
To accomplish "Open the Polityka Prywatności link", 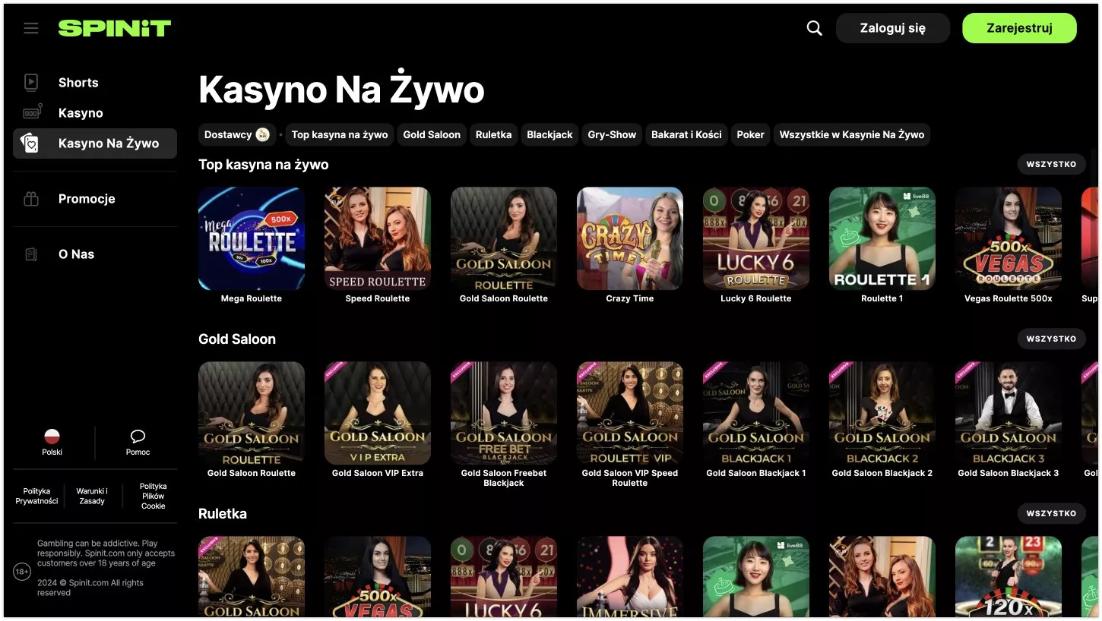I will click(x=36, y=496).
